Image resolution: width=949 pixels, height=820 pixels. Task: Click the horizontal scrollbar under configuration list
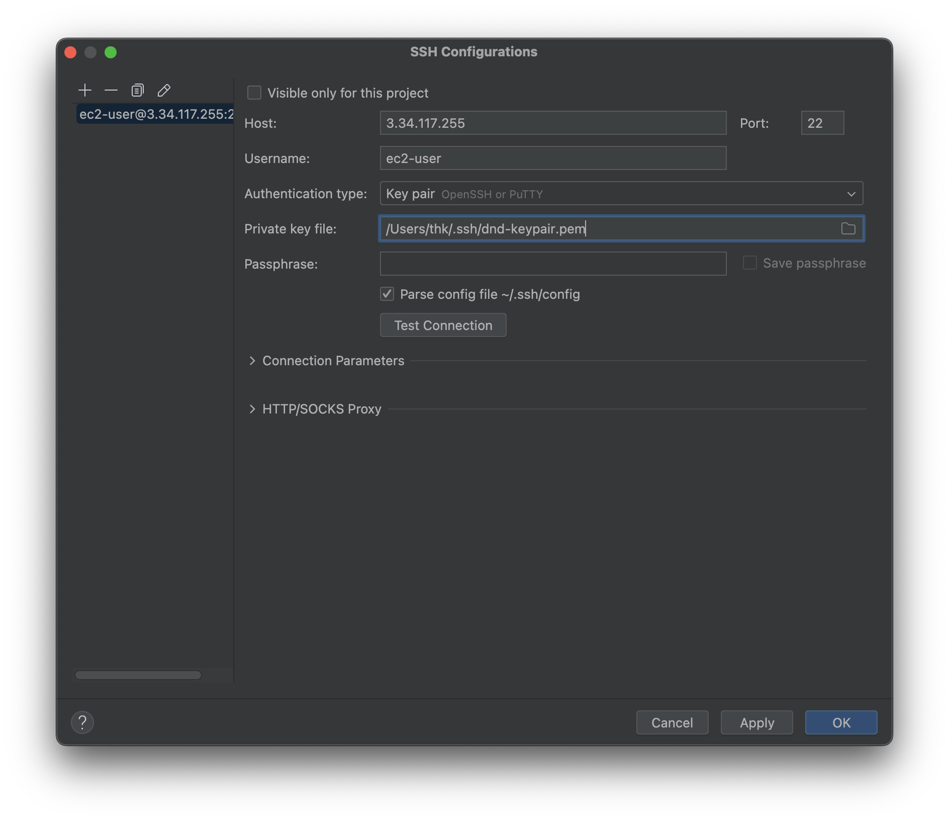[x=138, y=675]
